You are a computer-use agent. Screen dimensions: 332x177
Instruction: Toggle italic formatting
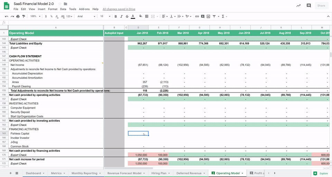pyautogui.click(x=121, y=16)
